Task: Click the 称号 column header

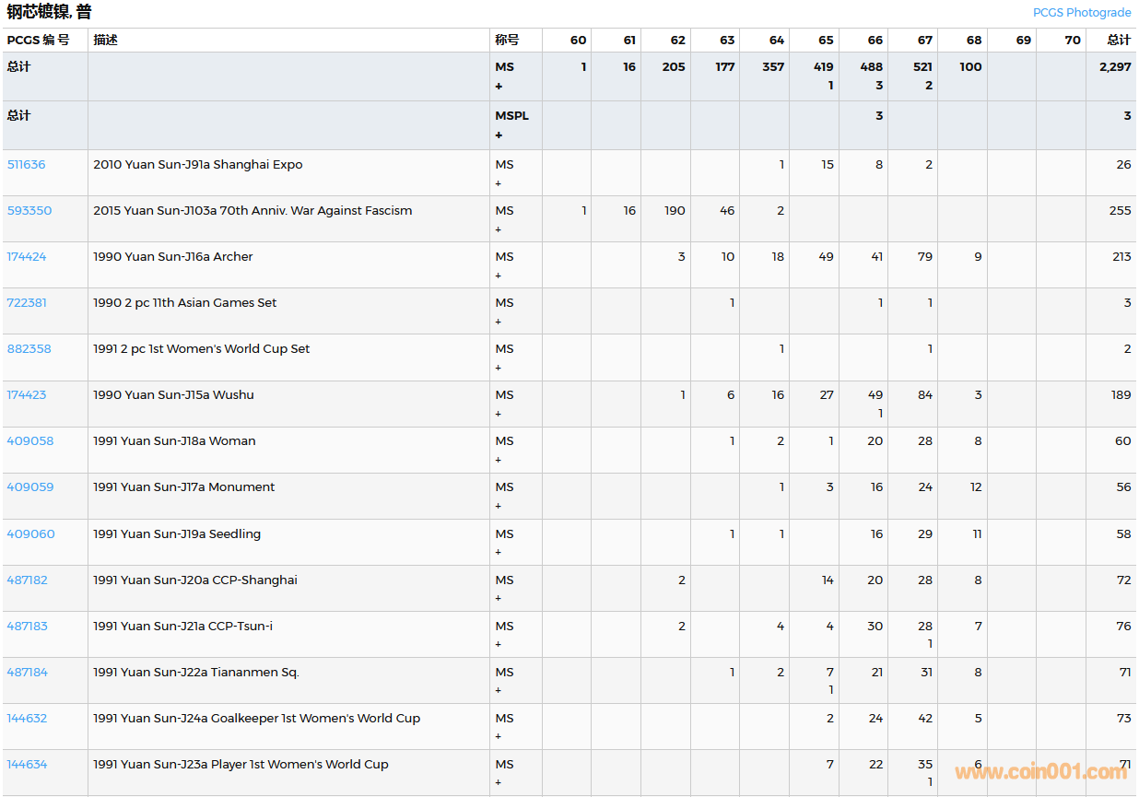Action: click(507, 41)
